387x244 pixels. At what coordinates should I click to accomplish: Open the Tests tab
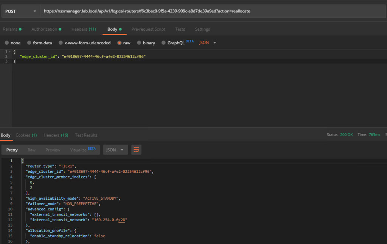(x=180, y=29)
